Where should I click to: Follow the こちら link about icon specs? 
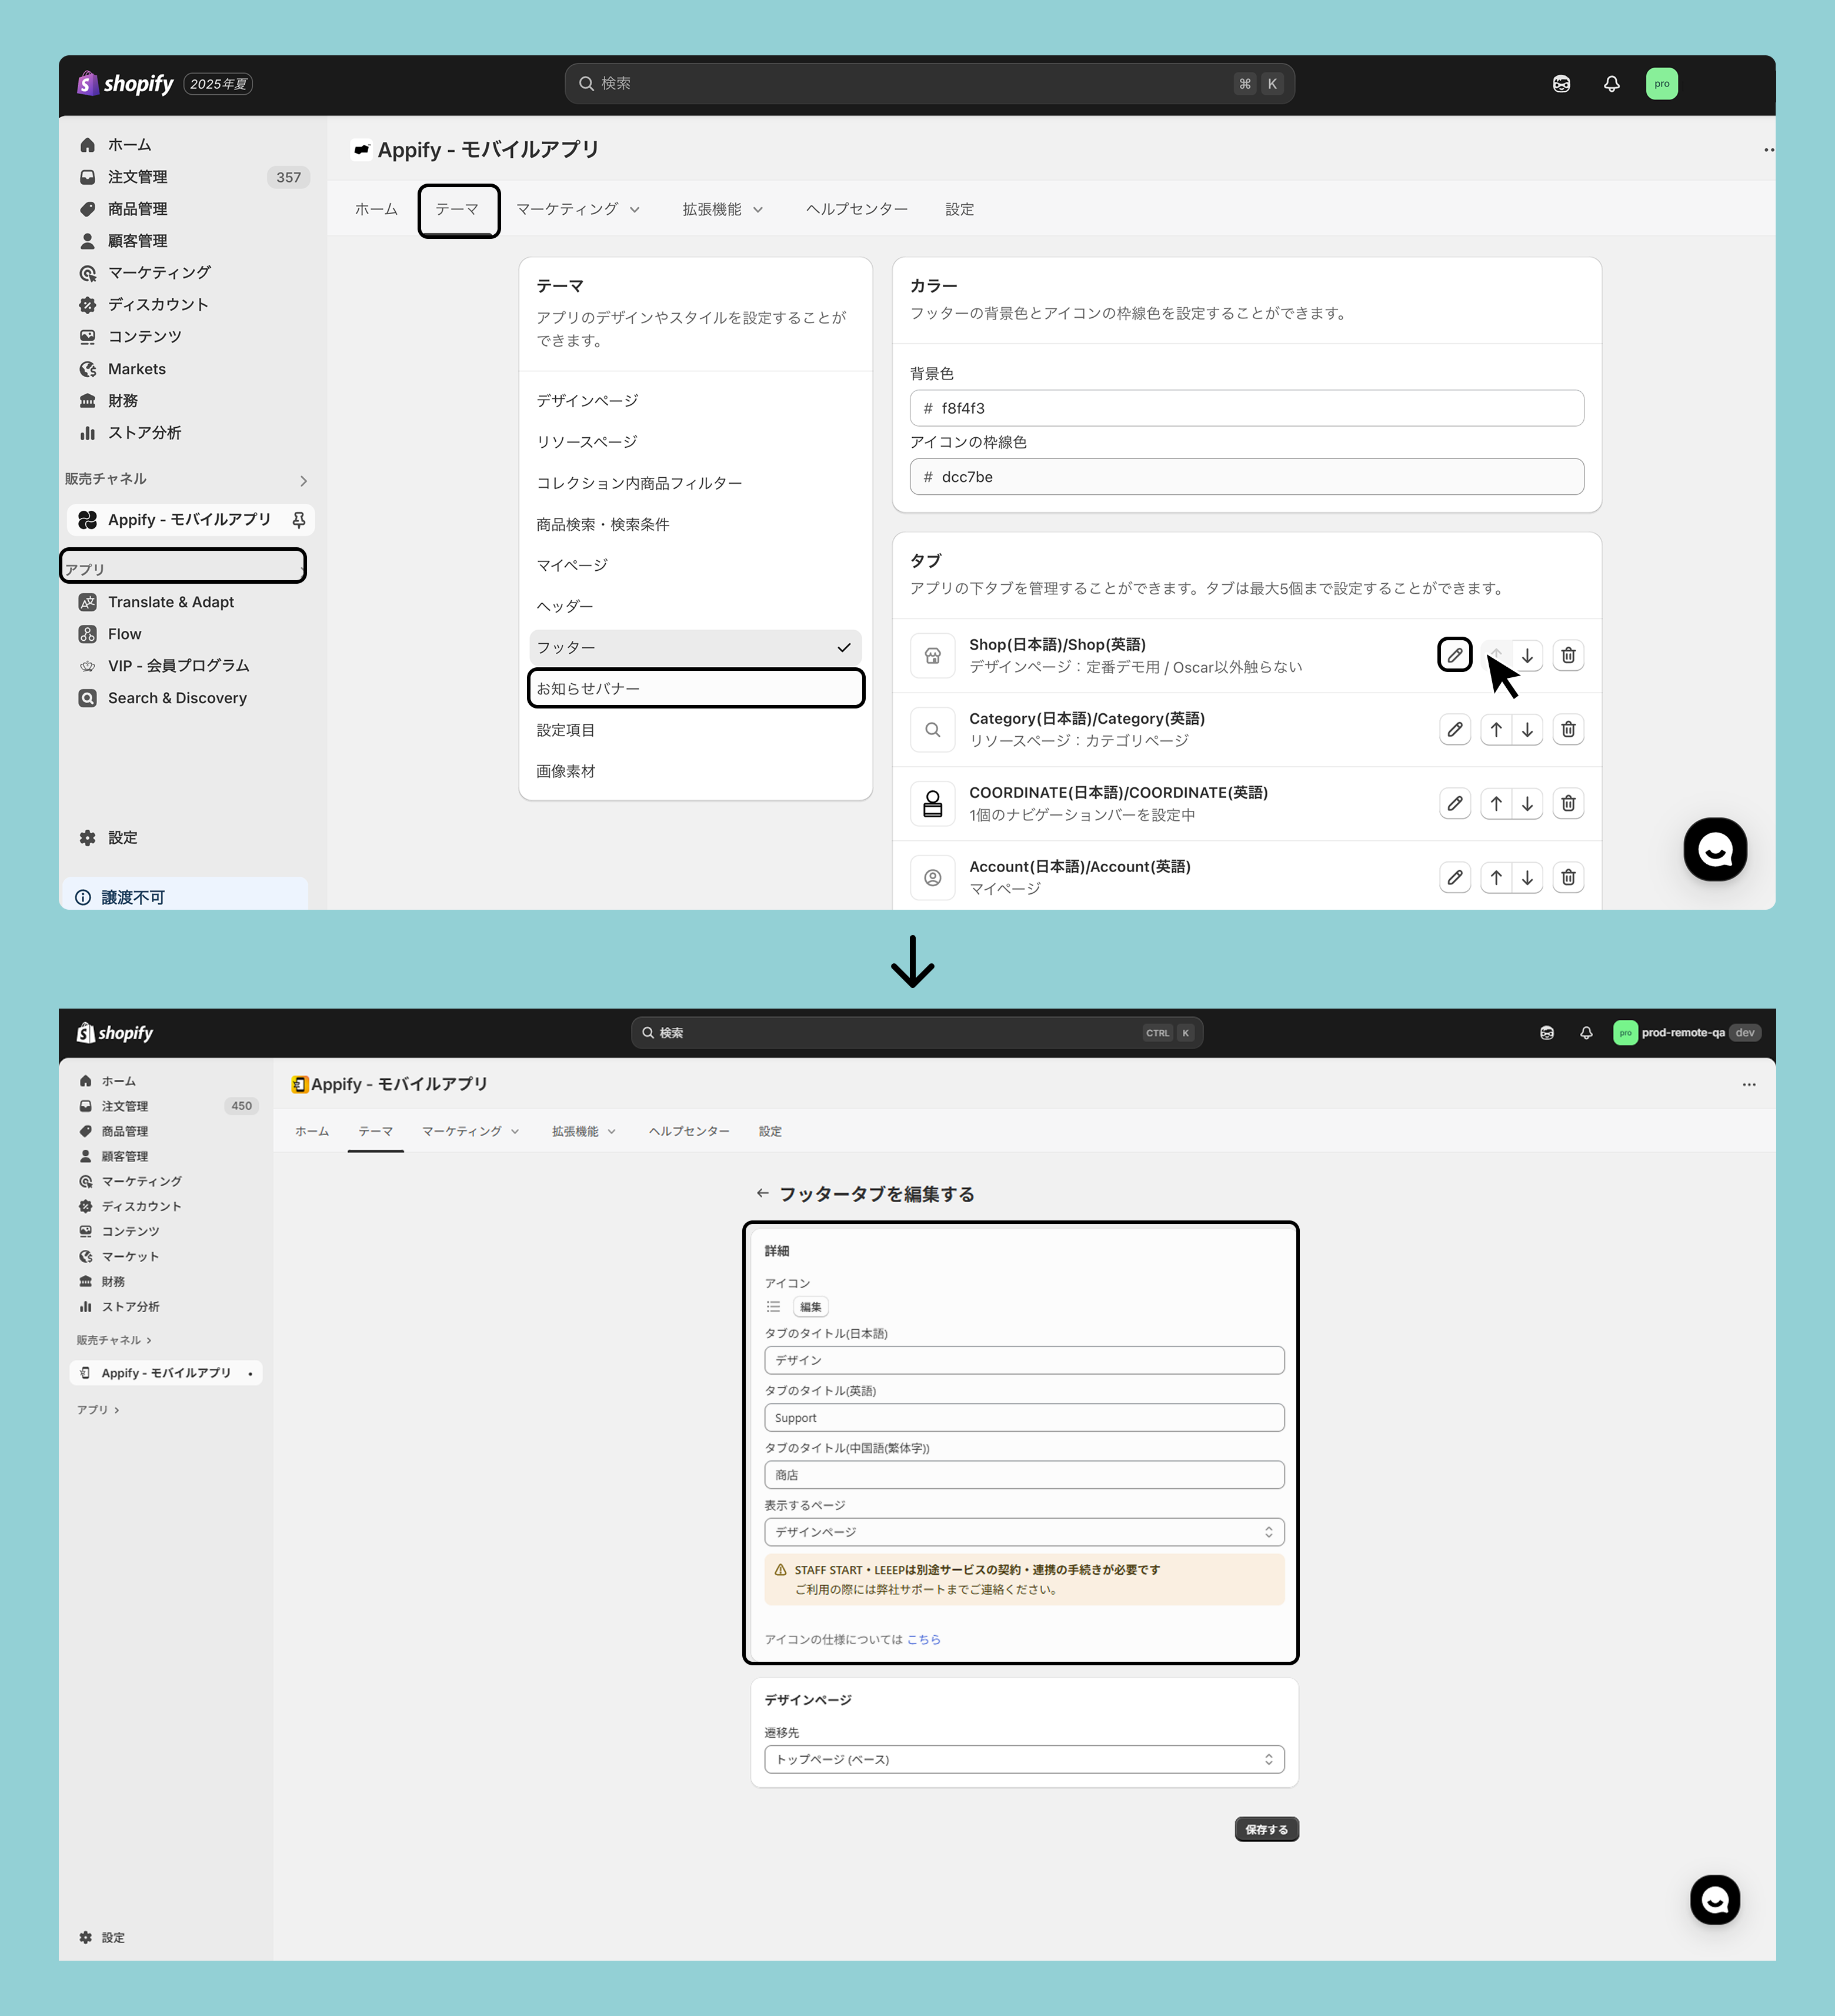pos(923,1639)
